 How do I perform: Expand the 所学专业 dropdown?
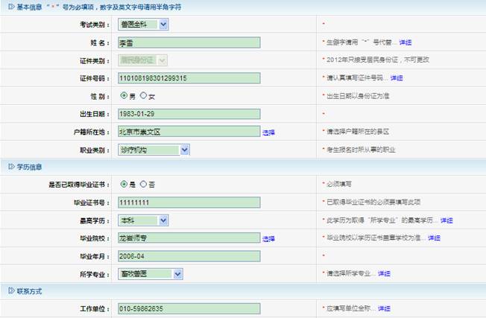pyautogui.click(x=177, y=274)
